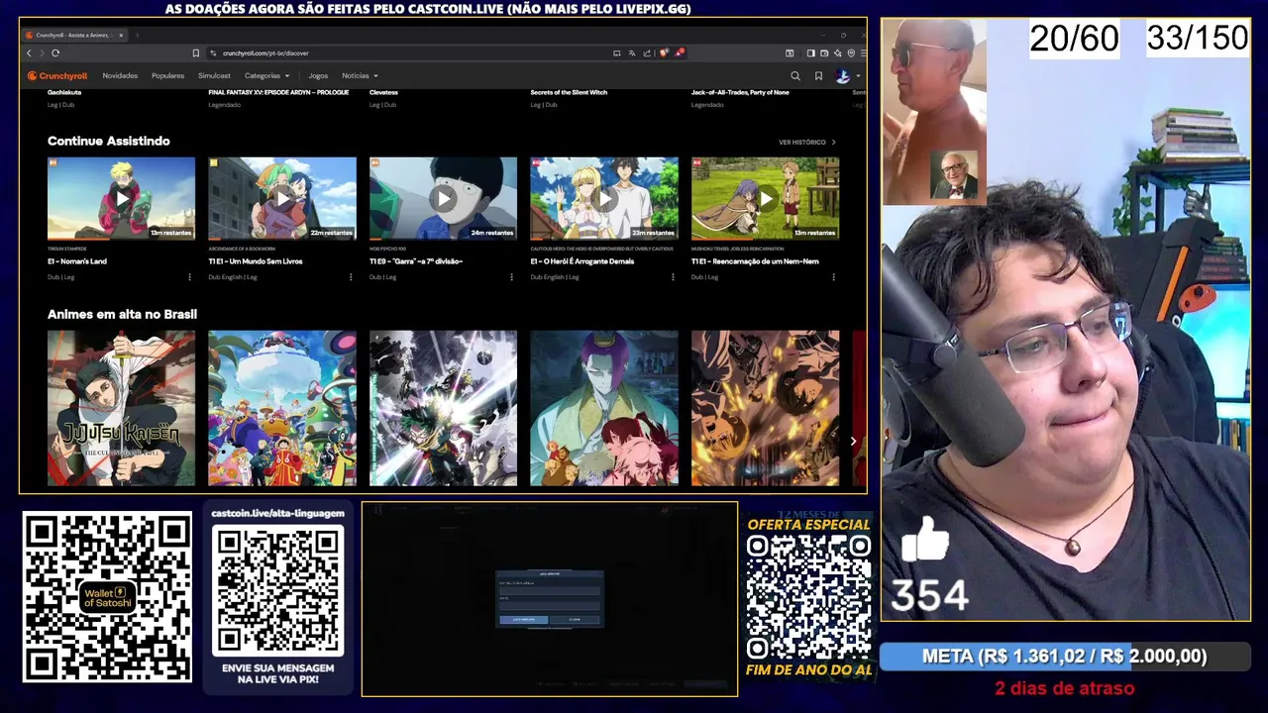Screen dimensions: 1268x713
Task: Open a new browser tab with plus
Action: [x=137, y=35]
